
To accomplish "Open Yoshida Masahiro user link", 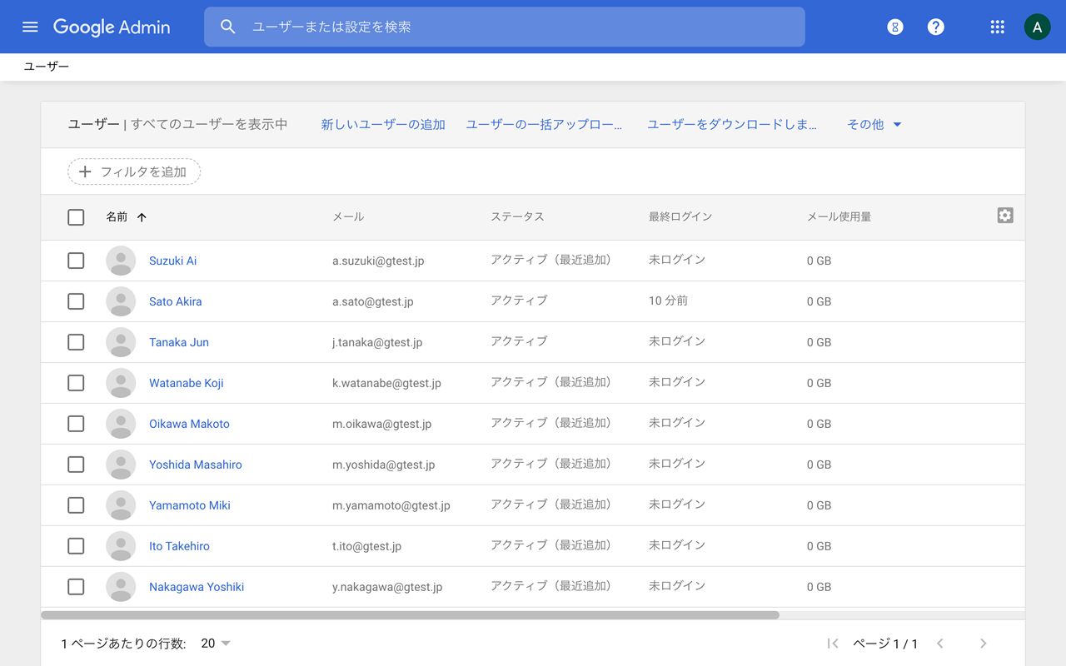I will 196,465.
